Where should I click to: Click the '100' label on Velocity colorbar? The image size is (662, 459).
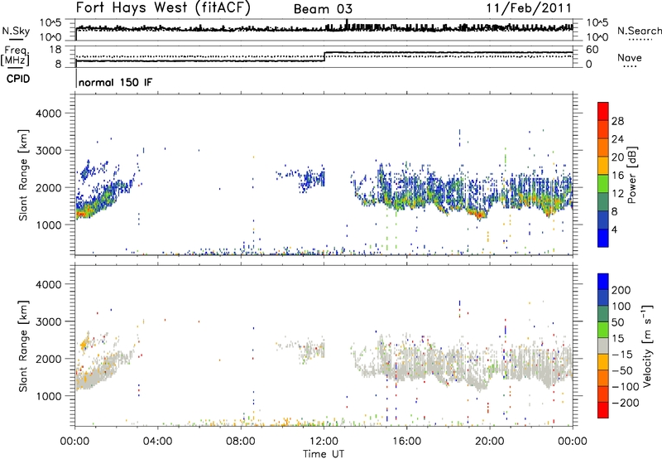621,307
